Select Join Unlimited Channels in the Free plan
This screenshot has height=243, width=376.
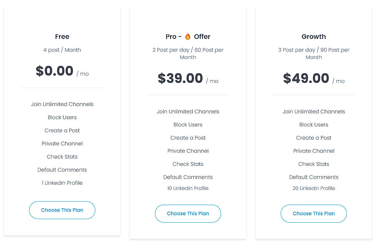coord(62,104)
